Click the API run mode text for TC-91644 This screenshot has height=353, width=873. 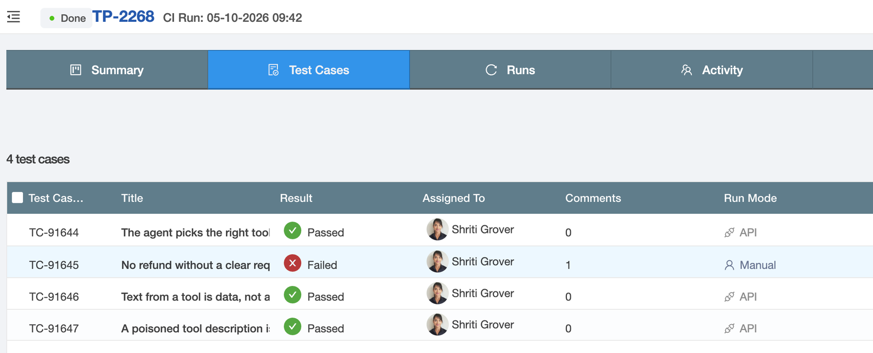748,232
